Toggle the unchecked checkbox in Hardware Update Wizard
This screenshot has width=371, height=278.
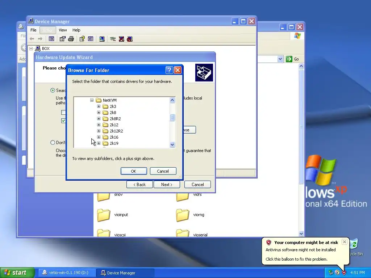click(x=63, y=112)
